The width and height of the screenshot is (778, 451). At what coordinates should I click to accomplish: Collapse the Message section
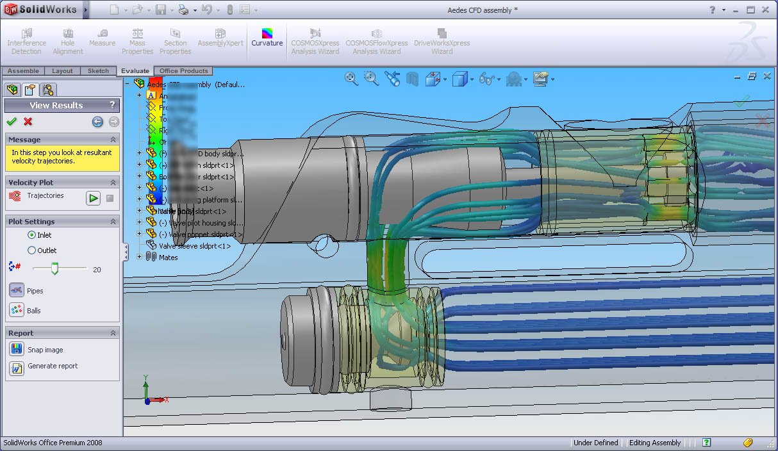(x=113, y=140)
